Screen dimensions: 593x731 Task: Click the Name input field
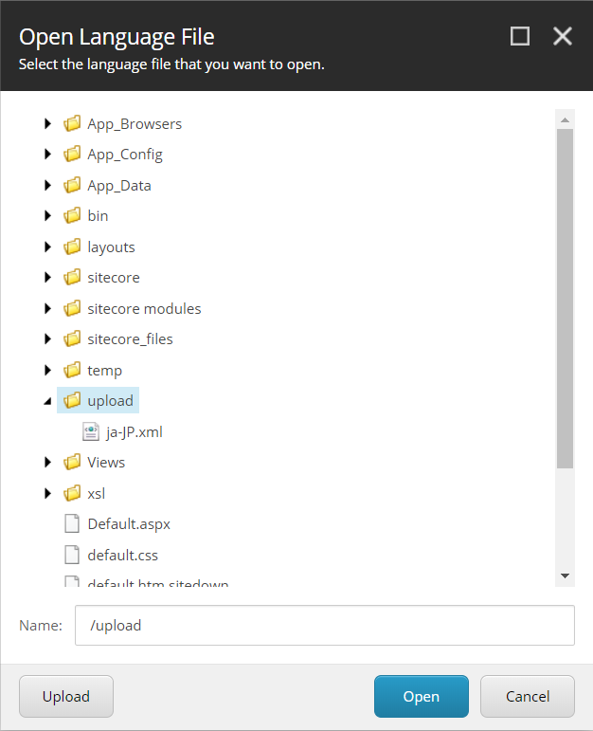(x=325, y=625)
